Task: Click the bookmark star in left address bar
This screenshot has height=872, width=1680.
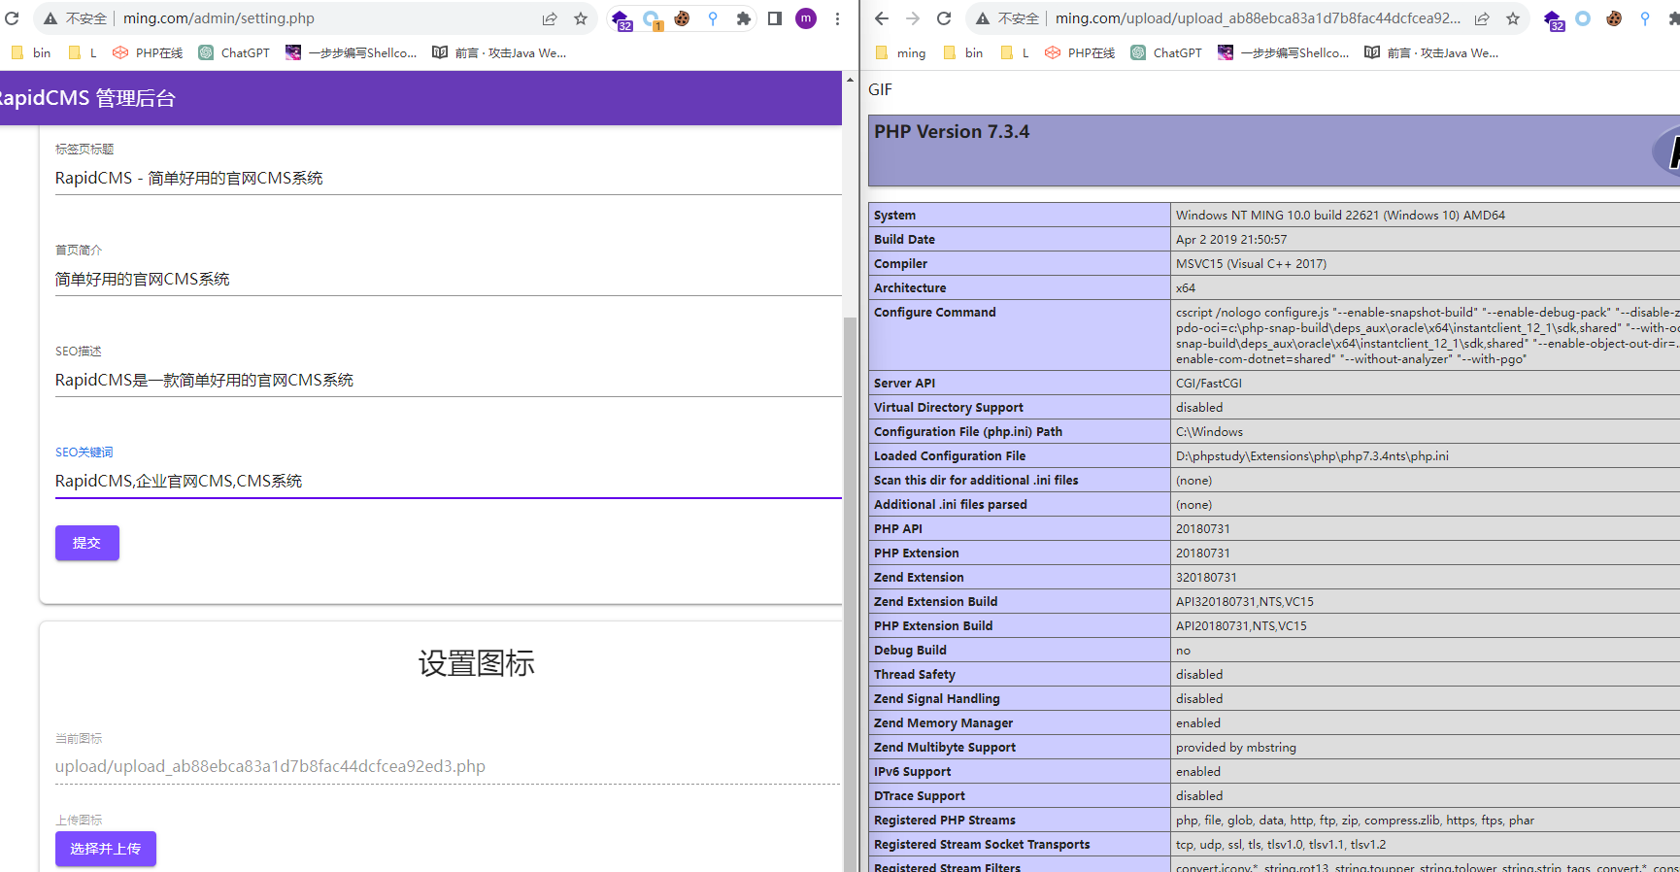Action: tap(581, 18)
